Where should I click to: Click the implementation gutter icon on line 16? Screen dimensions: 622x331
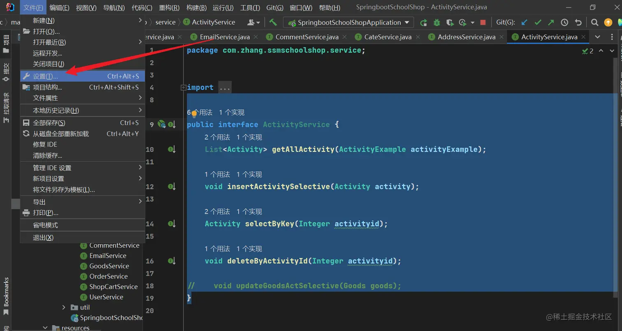(172, 261)
